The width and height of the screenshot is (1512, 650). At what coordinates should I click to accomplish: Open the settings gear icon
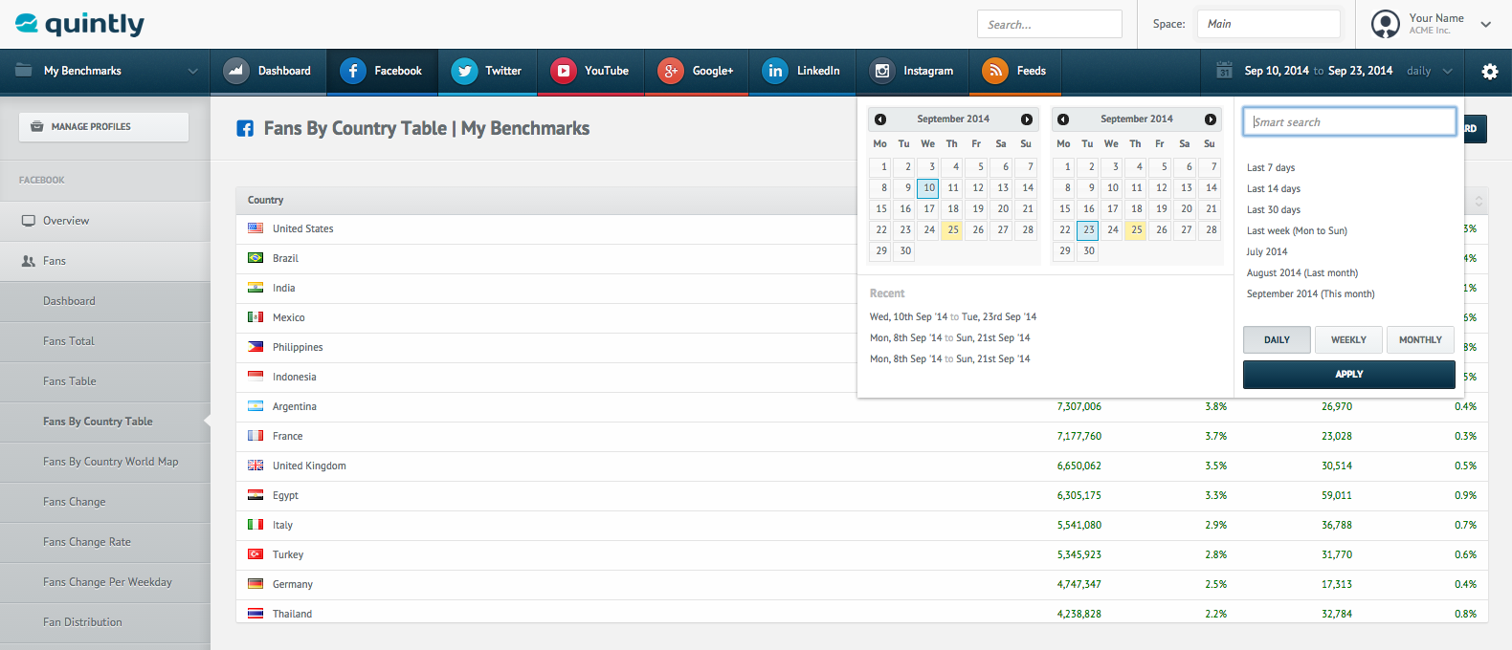click(x=1489, y=72)
